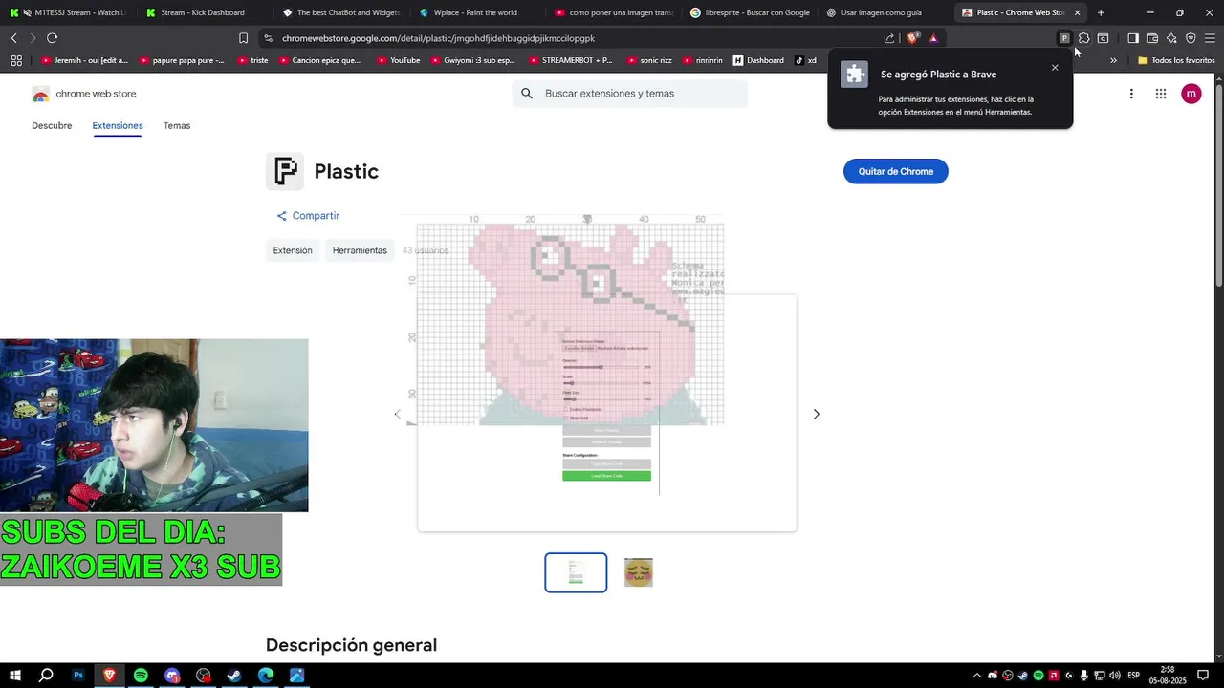This screenshot has height=688, width=1224.
Task: Click the share page icon in address bar
Action: tap(889, 38)
